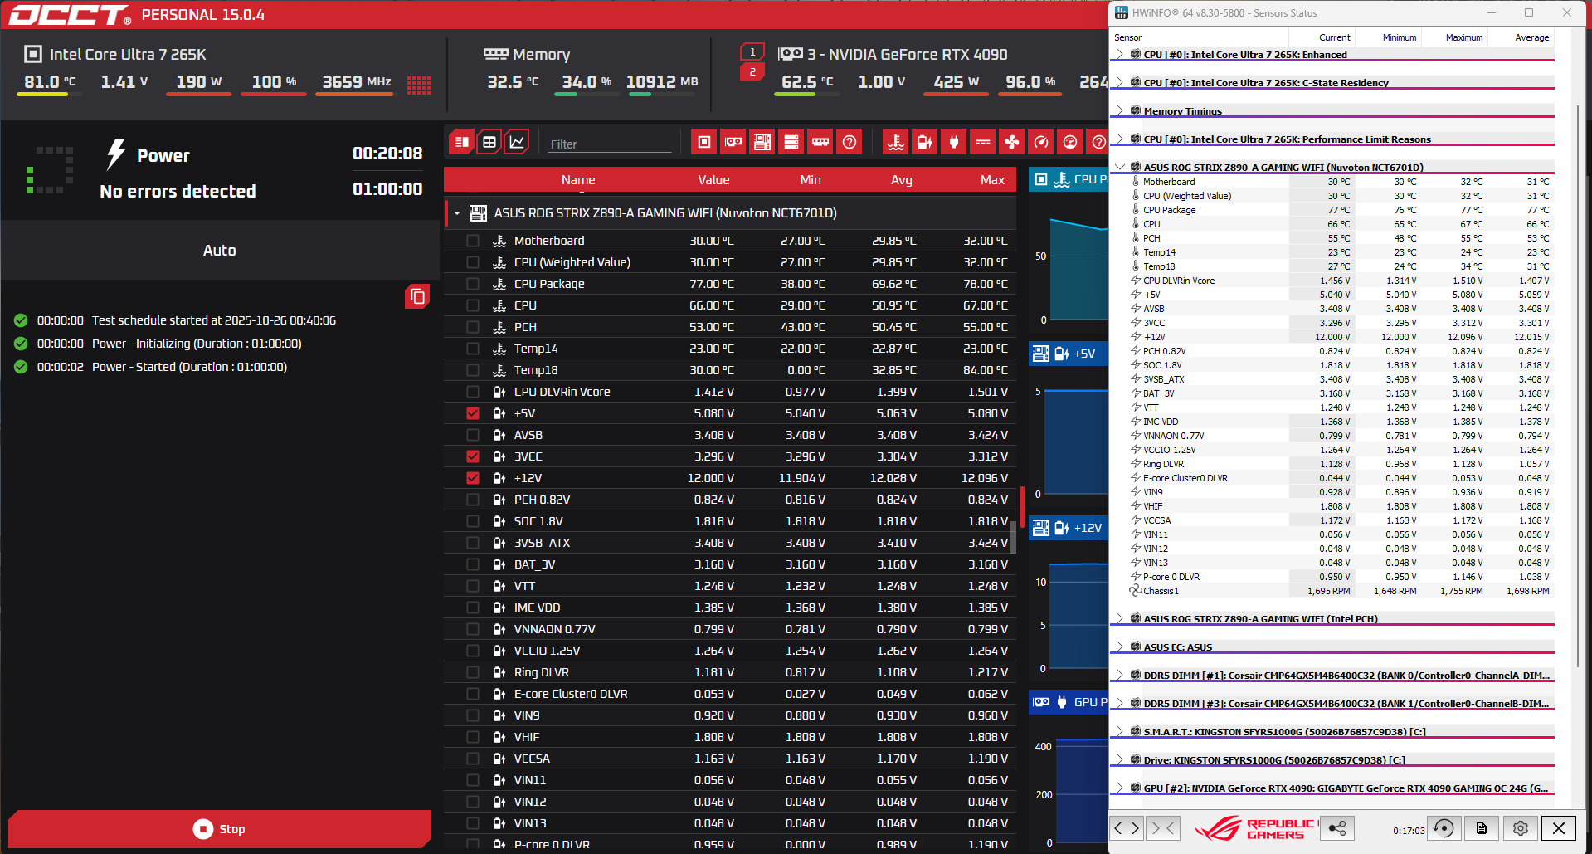1592x854 pixels.
Task: Reset HWiNFO min/max values with clock icon
Action: 1444,828
